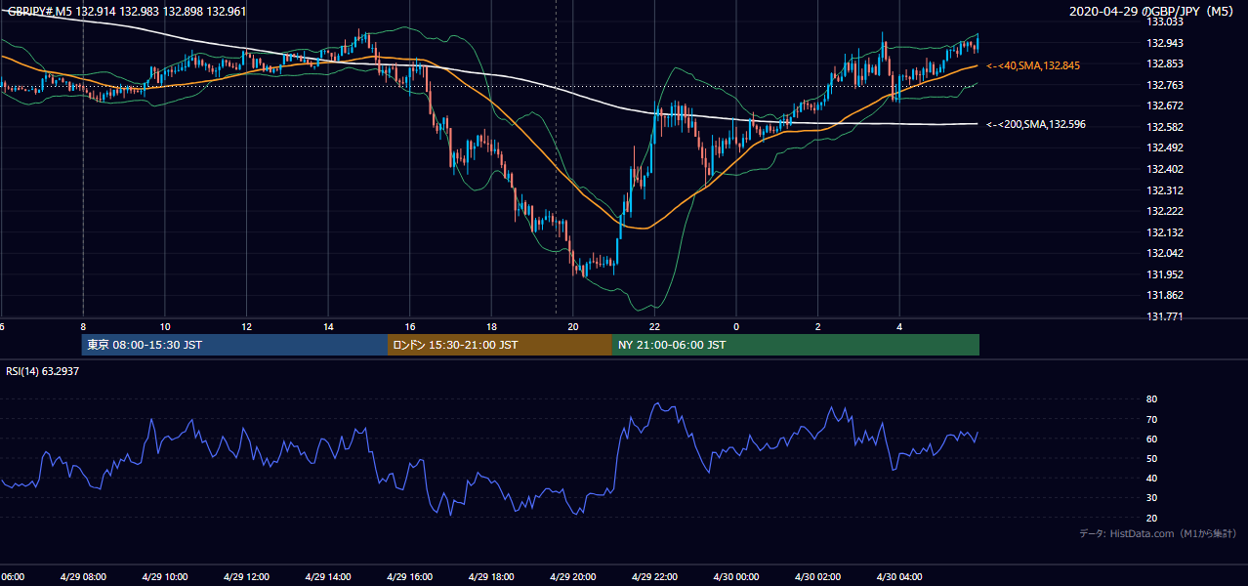Select the ロンドン 15:30-21:00 JST session bar
Viewport: 1248px width, 586px height.
point(500,345)
